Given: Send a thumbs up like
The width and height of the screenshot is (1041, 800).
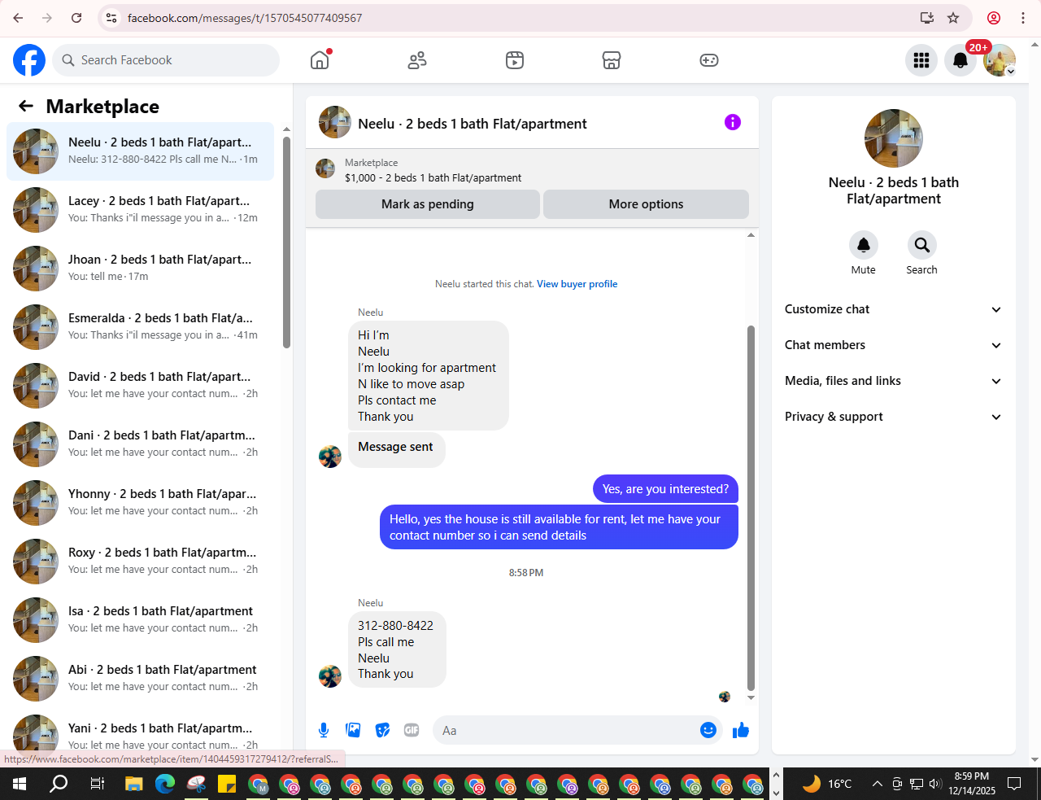Looking at the screenshot, I should pos(740,730).
